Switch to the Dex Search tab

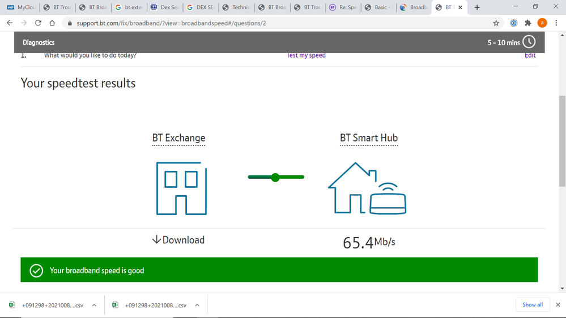pyautogui.click(x=164, y=7)
